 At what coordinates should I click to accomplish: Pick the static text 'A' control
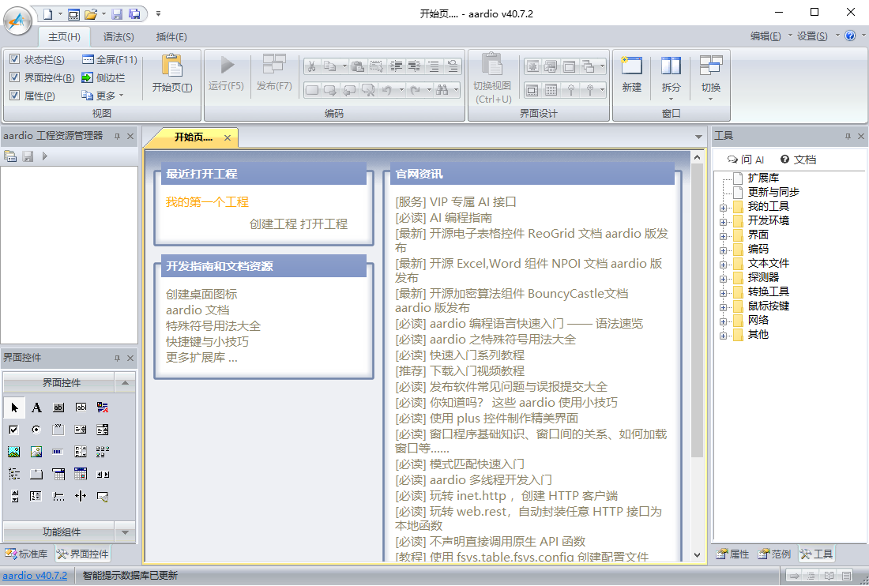coord(36,408)
